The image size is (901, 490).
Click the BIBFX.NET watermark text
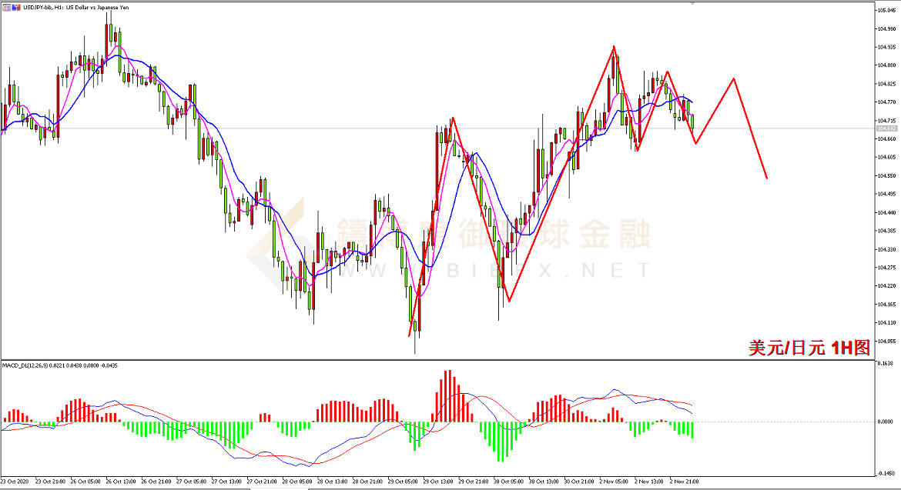pyautogui.click(x=496, y=270)
